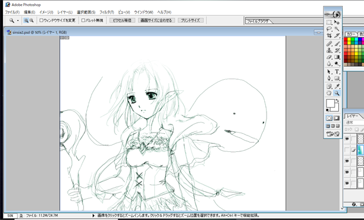
Task: Toggle パレット無視 checkbox
Action: click(x=92, y=21)
